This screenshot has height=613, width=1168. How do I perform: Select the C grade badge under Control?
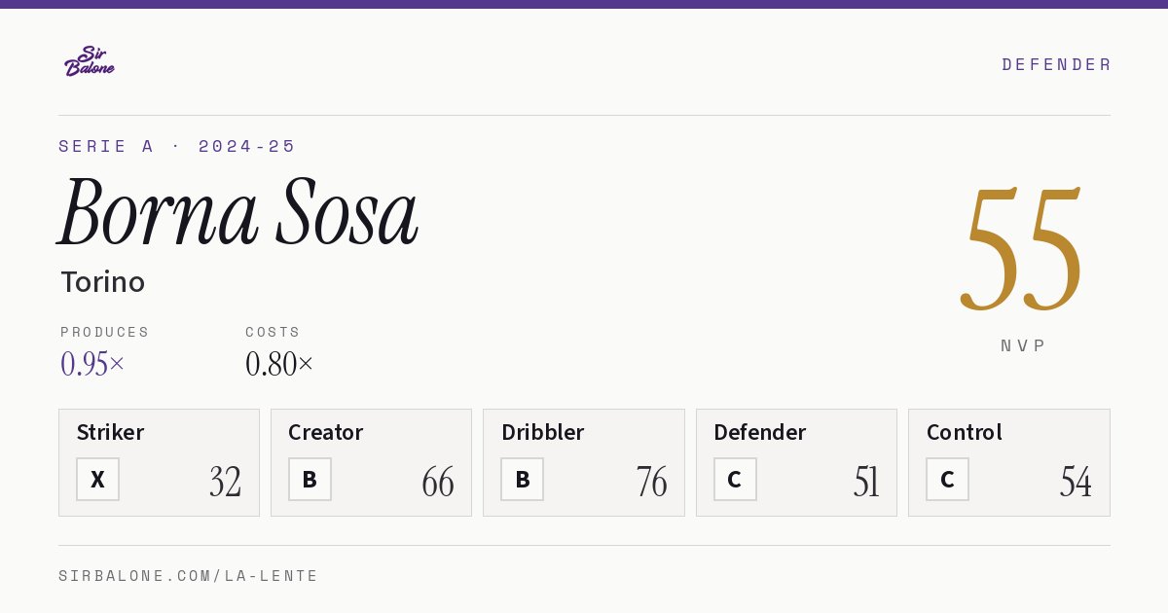point(947,479)
